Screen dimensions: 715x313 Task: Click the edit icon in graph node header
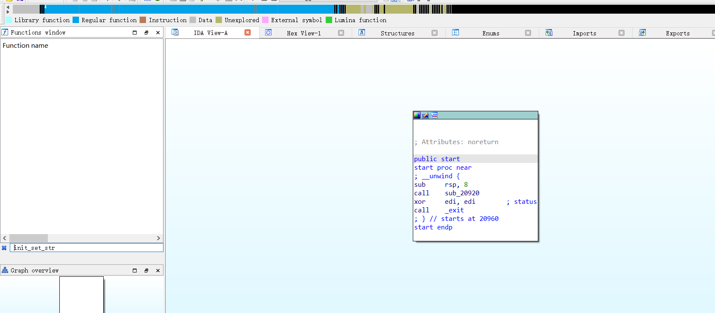426,115
